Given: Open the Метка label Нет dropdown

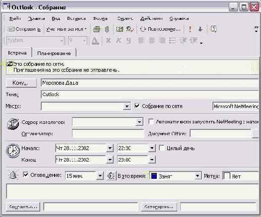Looking at the screenshot, I should point(241,176).
